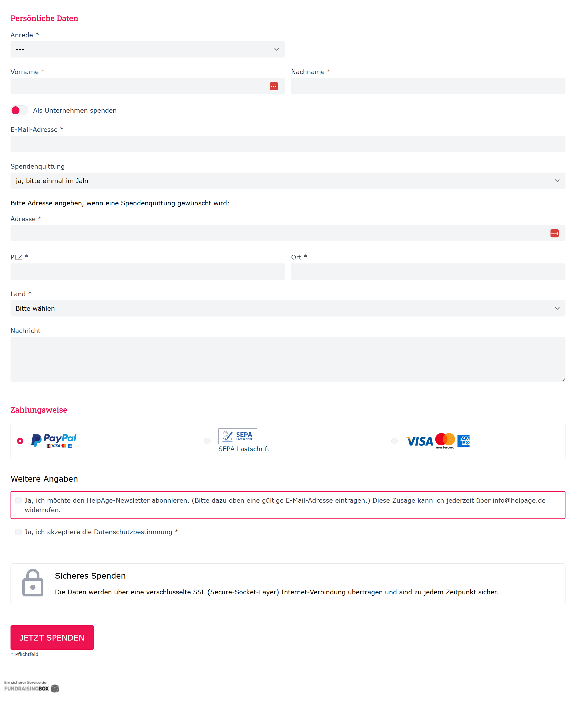576x707 pixels.
Task: Select the credit card payment radio button
Action: (394, 441)
